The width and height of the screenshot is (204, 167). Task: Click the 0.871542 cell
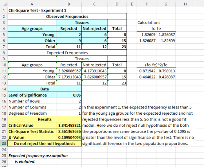click(146, 71)
